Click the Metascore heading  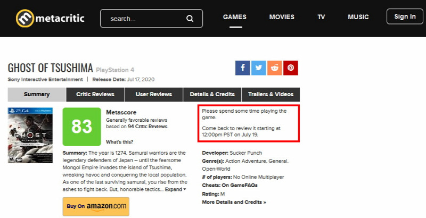tap(121, 112)
